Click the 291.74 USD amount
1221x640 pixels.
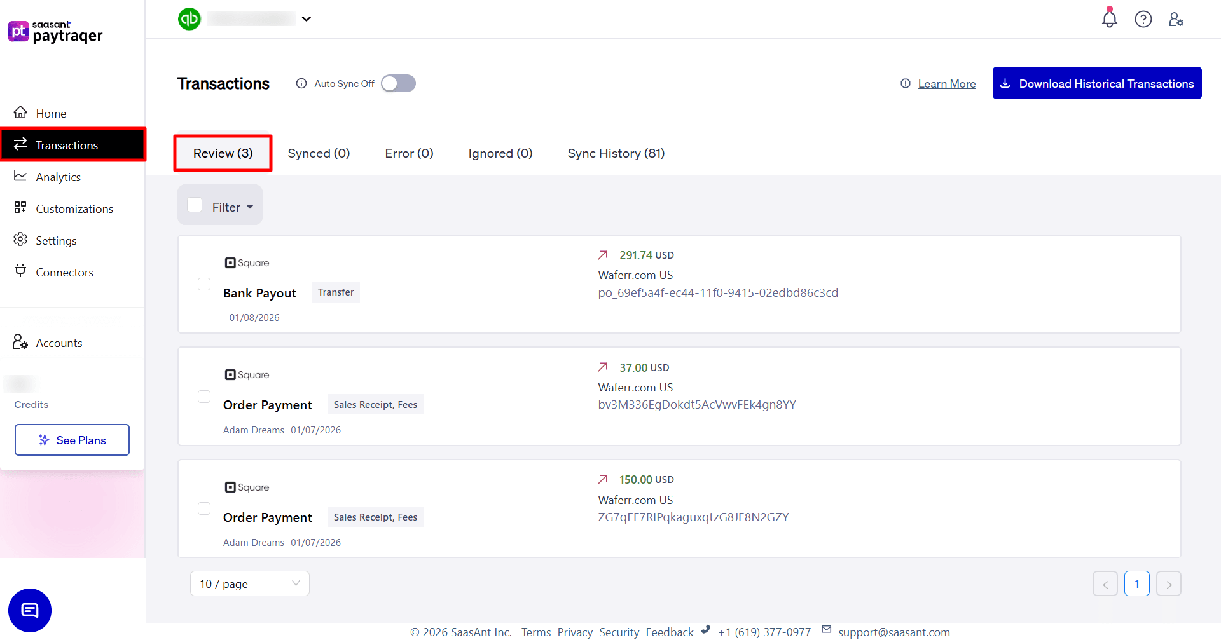[x=647, y=255]
